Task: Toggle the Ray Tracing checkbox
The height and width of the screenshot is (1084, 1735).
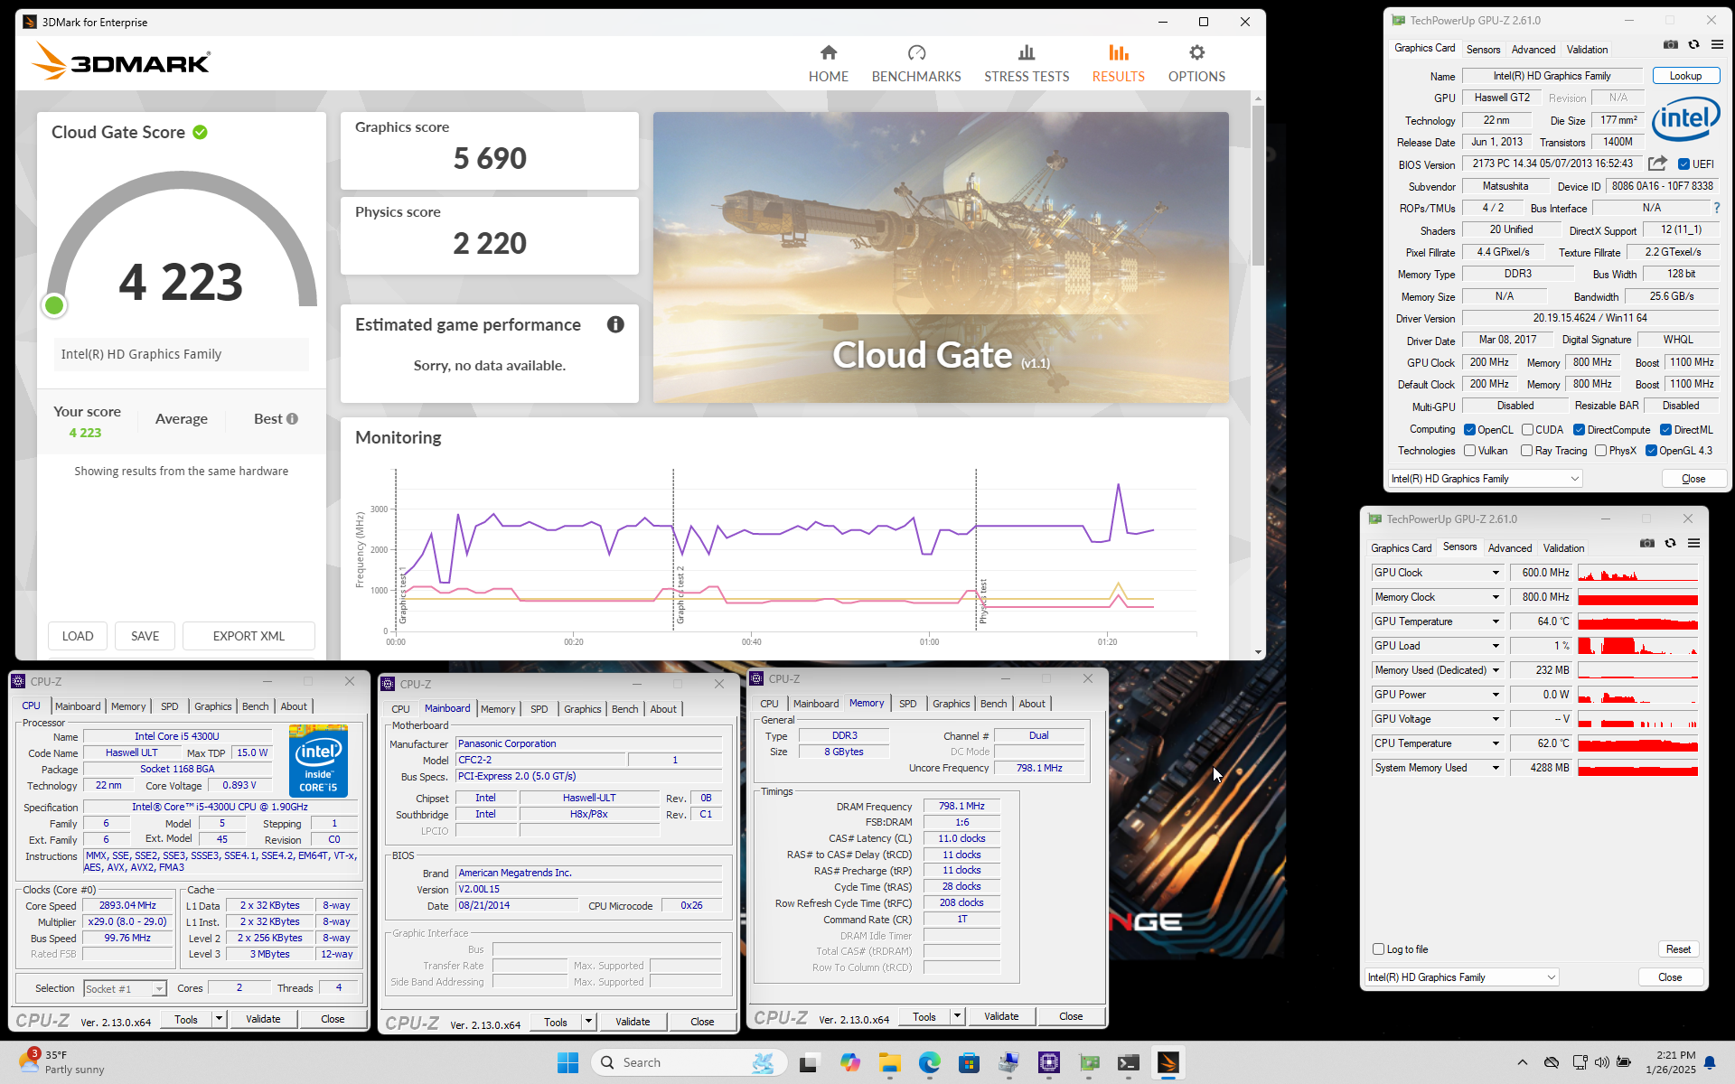Action: click(x=1526, y=451)
